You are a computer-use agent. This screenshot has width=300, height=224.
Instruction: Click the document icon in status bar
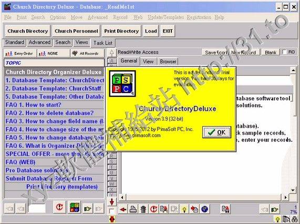[x=286, y=219]
